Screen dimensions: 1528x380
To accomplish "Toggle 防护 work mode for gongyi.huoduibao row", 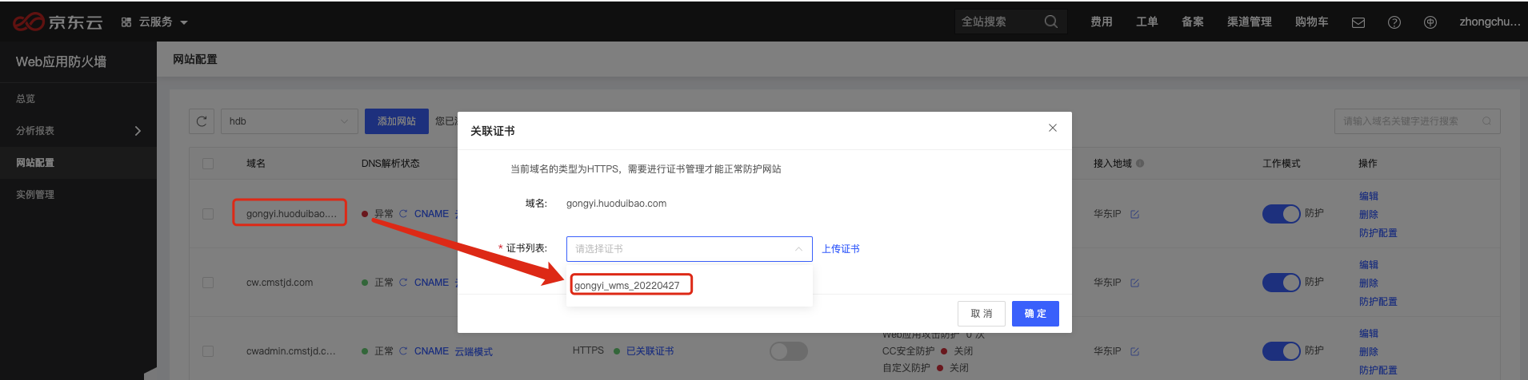I will [x=1282, y=214].
